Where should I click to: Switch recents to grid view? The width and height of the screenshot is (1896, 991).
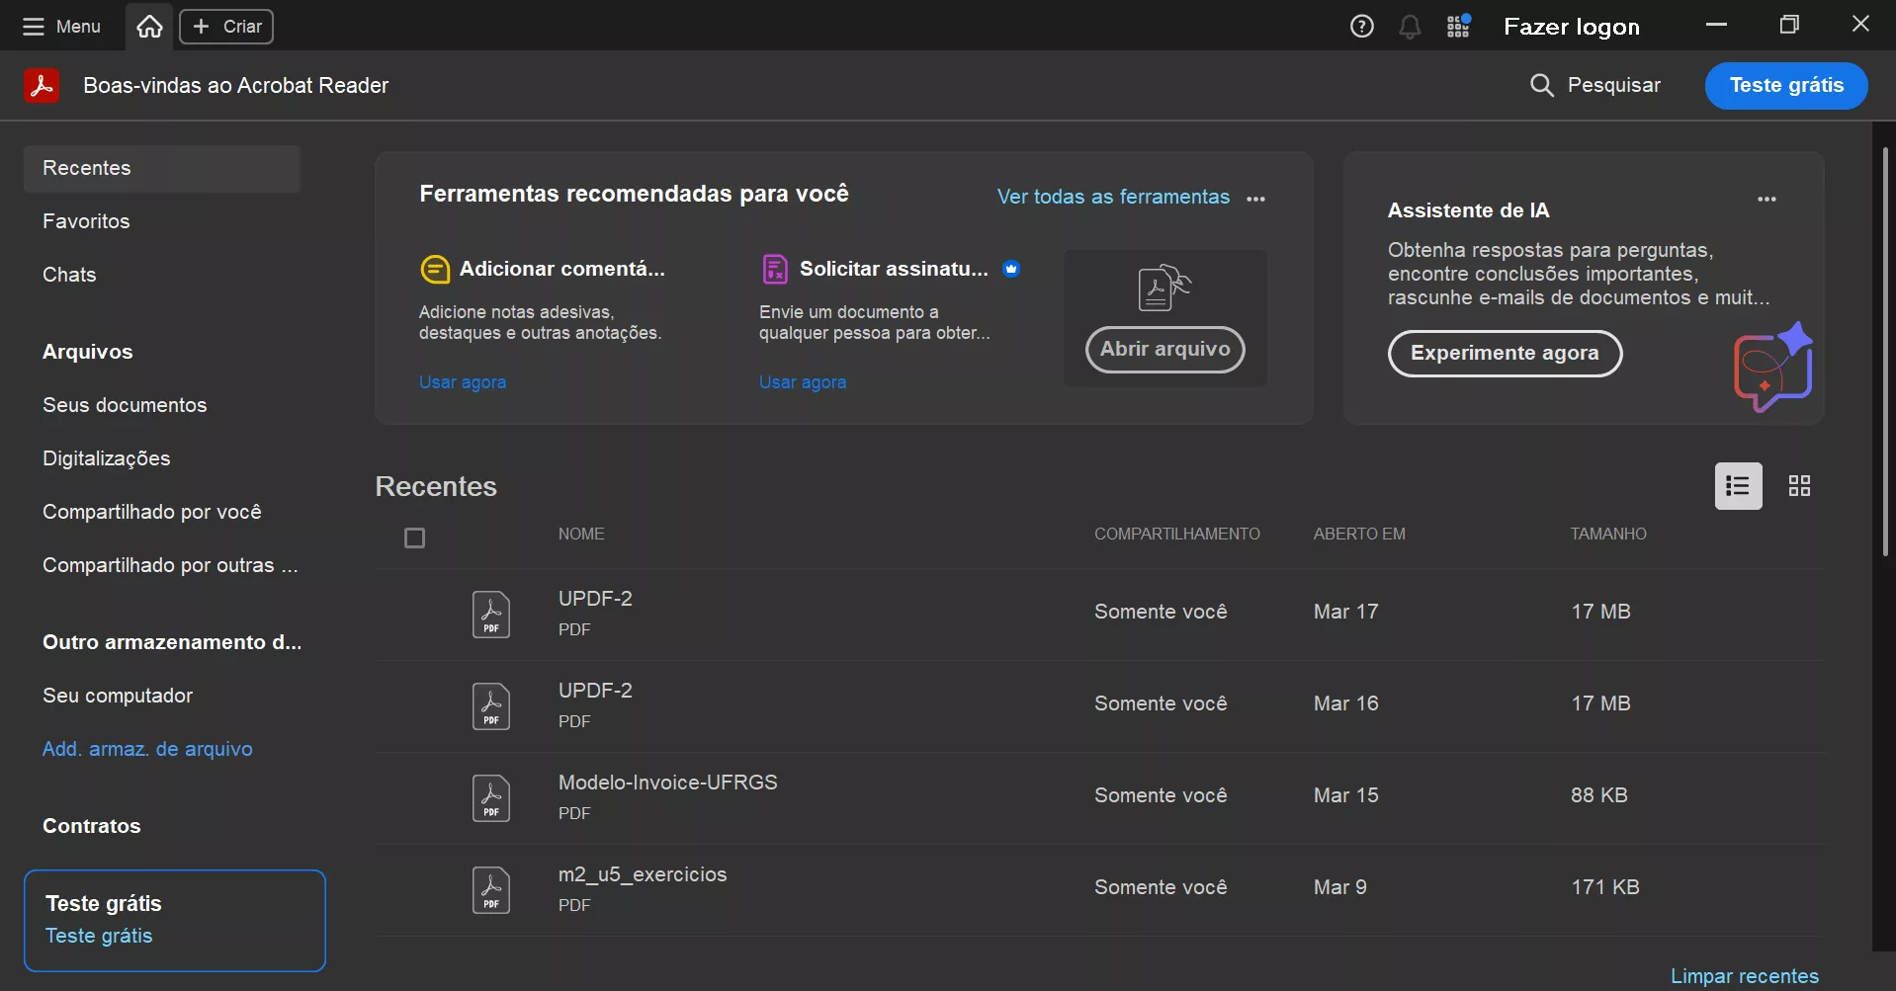pos(1798,485)
